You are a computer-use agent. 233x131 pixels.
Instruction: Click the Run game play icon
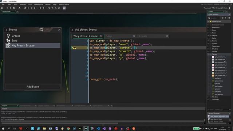coord(28,8)
